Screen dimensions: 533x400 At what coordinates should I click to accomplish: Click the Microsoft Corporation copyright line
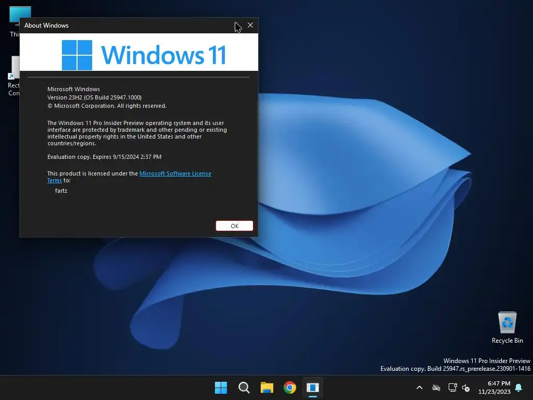click(x=107, y=106)
